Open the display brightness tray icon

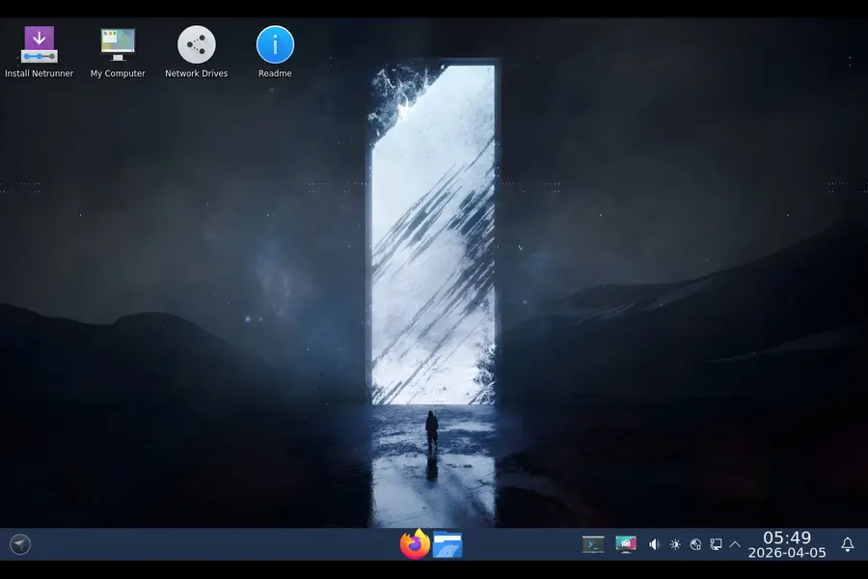[x=675, y=544]
